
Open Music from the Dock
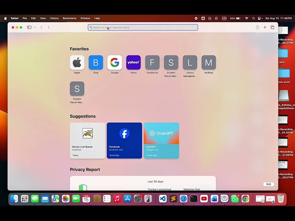(117, 198)
